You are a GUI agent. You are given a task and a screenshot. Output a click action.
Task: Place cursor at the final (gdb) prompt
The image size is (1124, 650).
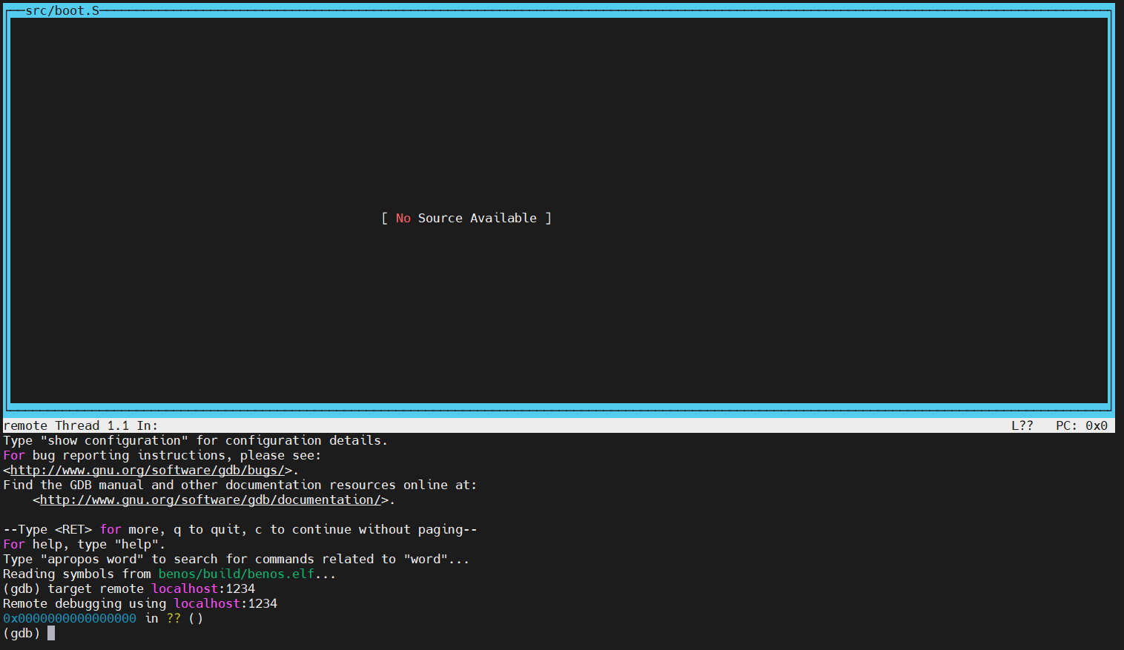pyautogui.click(x=51, y=633)
